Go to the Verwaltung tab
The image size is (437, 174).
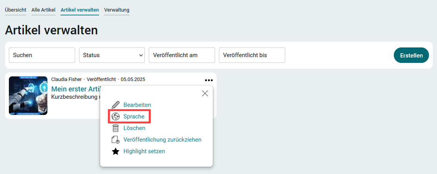(x=117, y=10)
